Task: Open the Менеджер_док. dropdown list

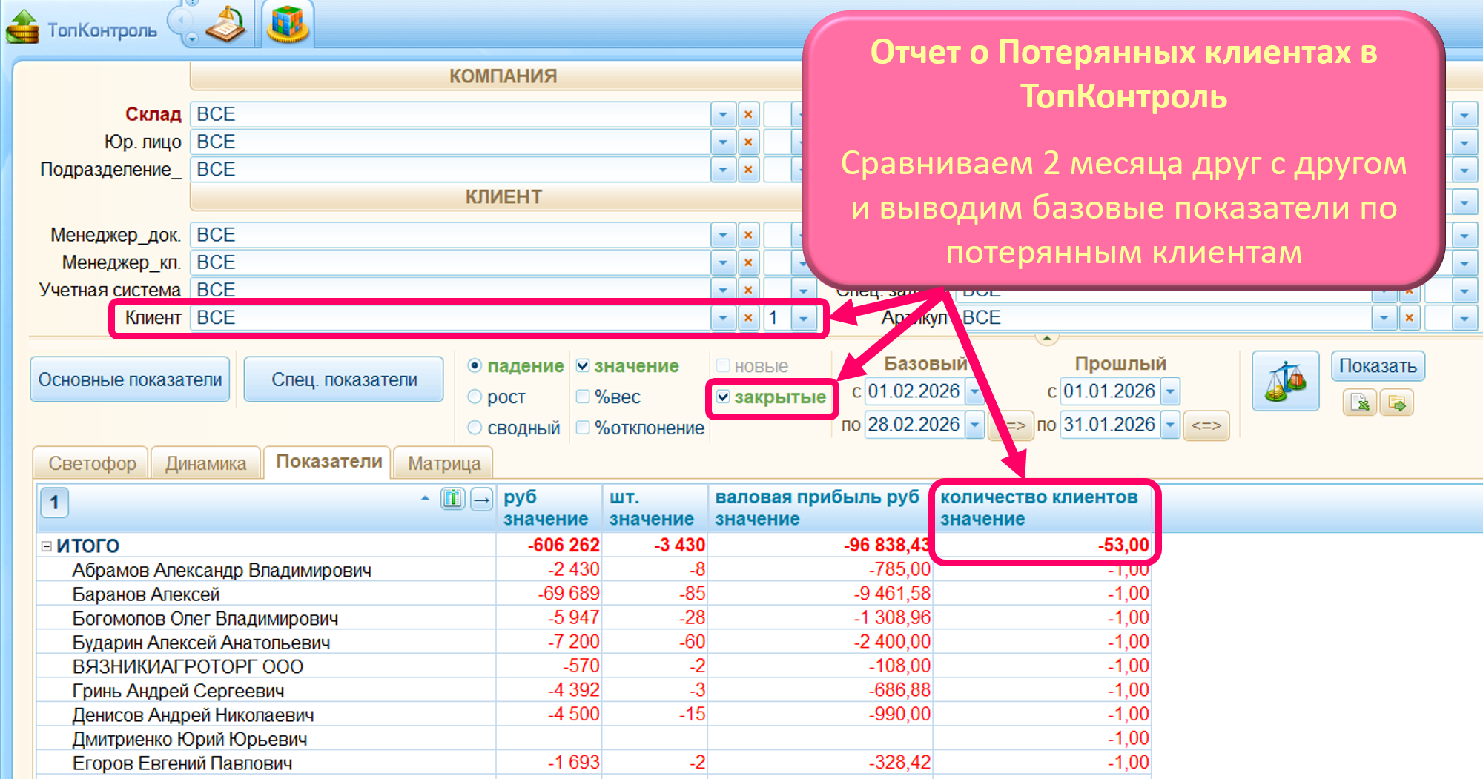Action: point(723,235)
